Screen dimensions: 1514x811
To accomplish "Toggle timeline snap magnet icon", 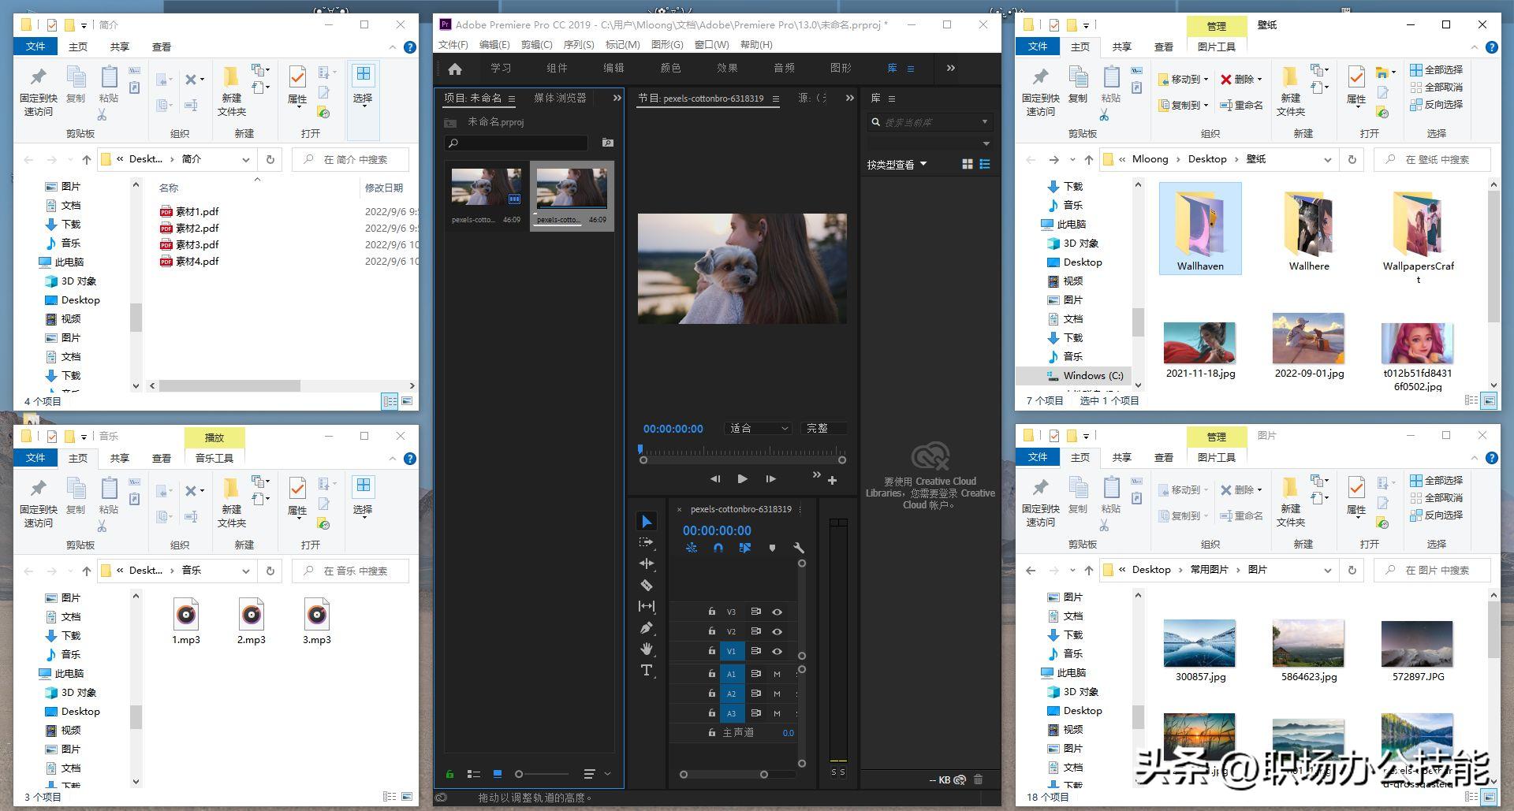I will 718,548.
